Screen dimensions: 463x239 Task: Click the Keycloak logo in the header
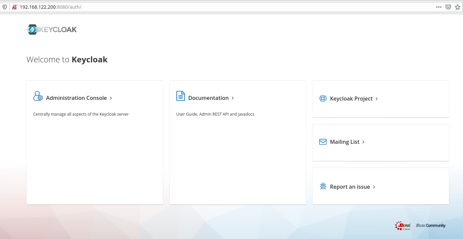pyautogui.click(x=52, y=29)
